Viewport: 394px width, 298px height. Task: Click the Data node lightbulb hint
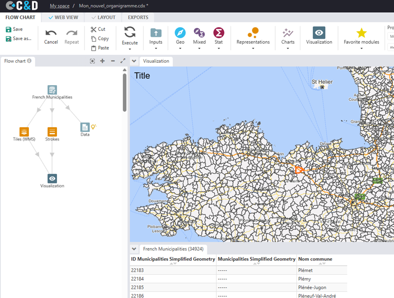coord(94,127)
